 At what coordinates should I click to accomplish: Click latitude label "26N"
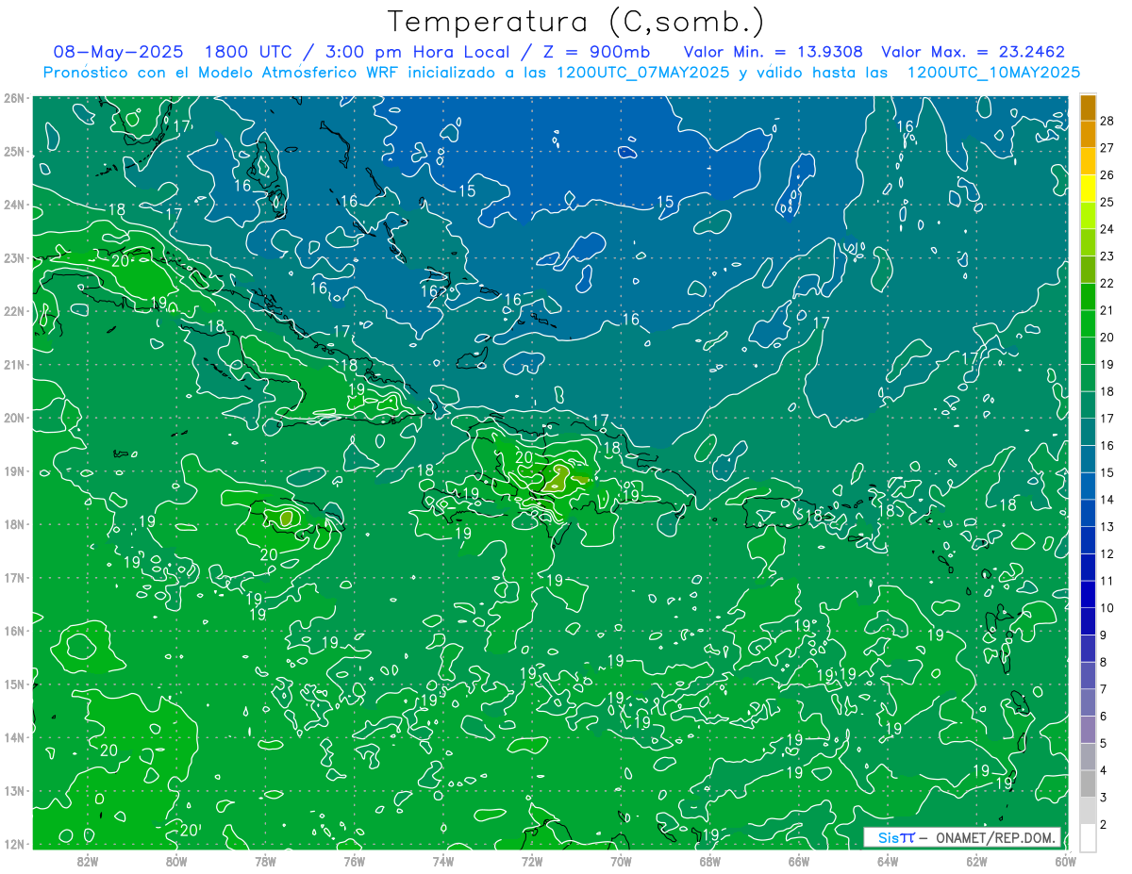coord(14,98)
